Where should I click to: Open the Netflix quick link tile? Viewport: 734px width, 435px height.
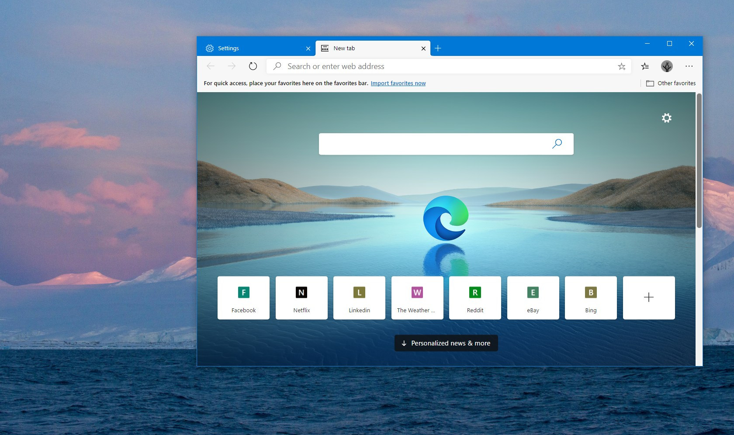pyautogui.click(x=301, y=297)
